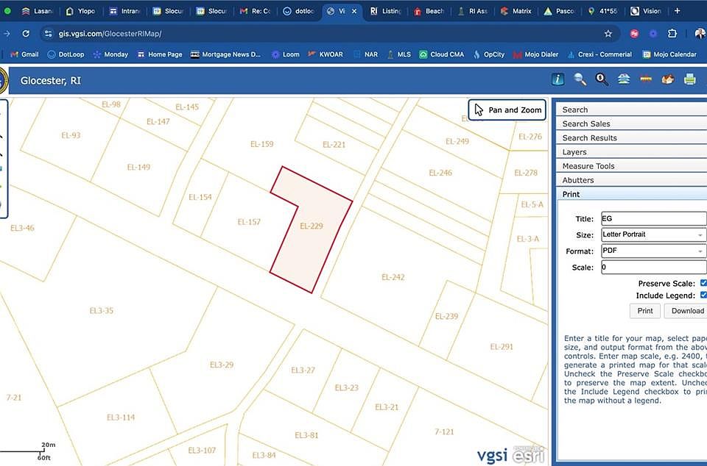707x466 pixels.
Task: Select parcel EL-157 on the map
Action: pos(249,222)
